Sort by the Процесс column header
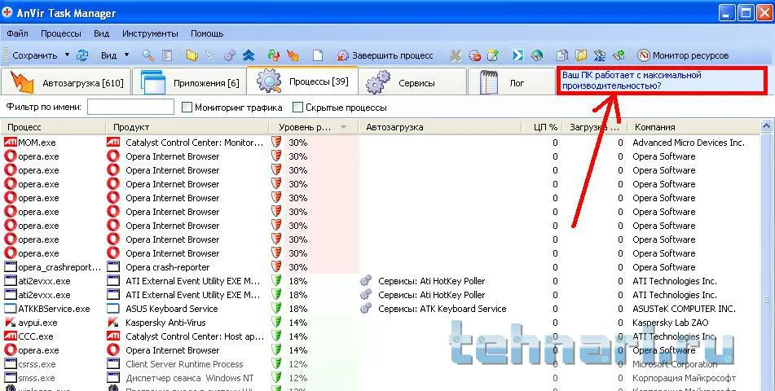Image resolution: width=775 pixels, height=391 pixels. coord(54,127)
